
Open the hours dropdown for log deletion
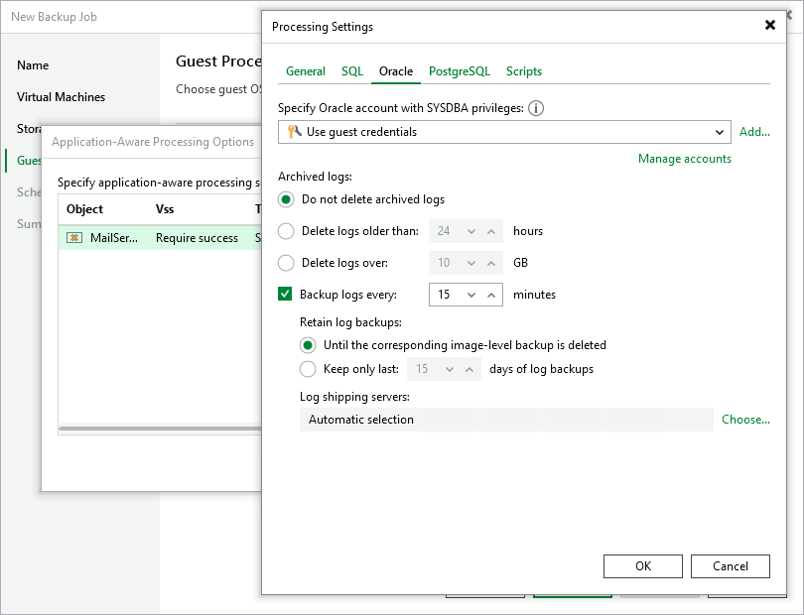473,231
